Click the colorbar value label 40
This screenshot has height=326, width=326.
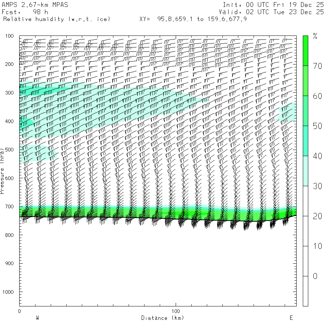coord(317,156)
